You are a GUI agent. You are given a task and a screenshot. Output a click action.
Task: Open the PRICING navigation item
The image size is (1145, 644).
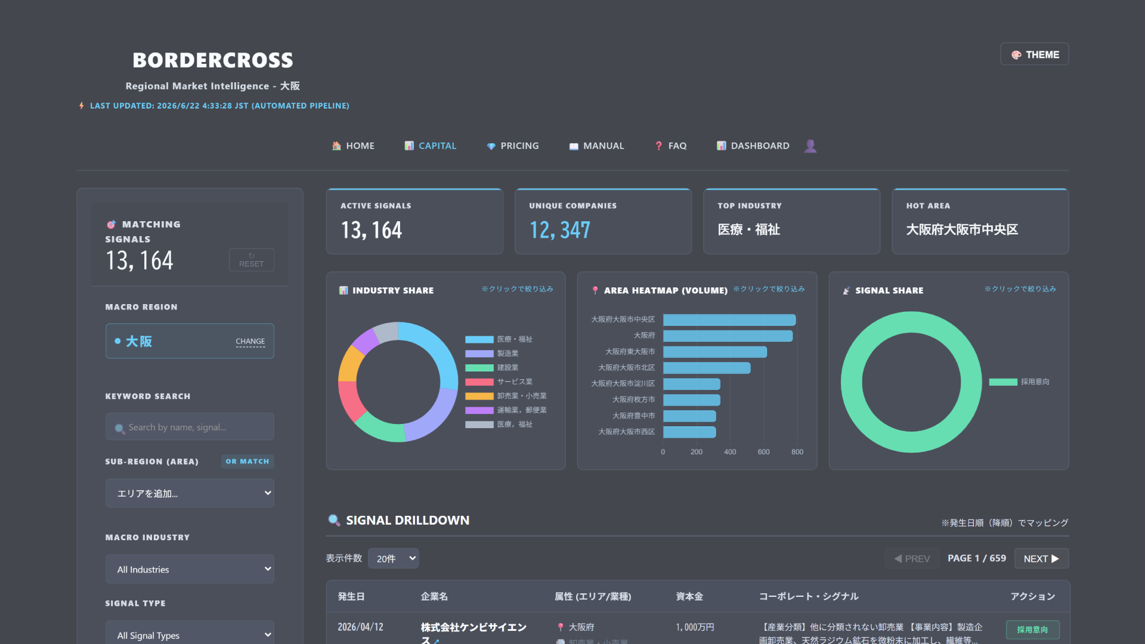pyautogui.click(x=513, y=145)
